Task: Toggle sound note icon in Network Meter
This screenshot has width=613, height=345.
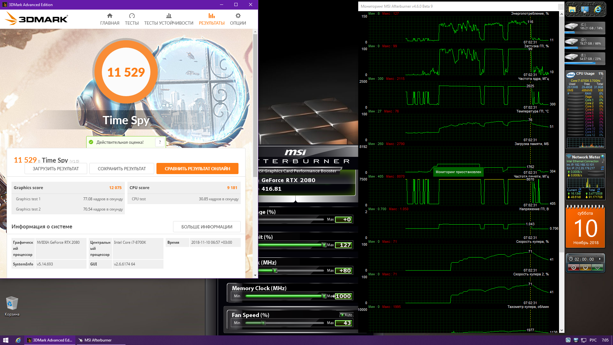Action: pos(603,161)
